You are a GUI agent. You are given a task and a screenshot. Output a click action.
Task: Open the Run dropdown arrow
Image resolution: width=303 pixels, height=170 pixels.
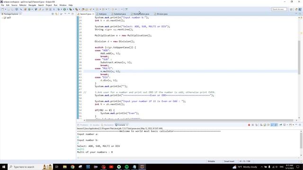tap(67, 9)
